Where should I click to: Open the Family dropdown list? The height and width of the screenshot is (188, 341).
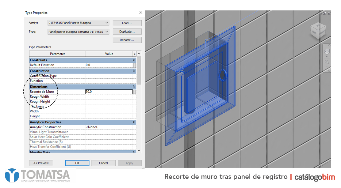coord(106,23)
